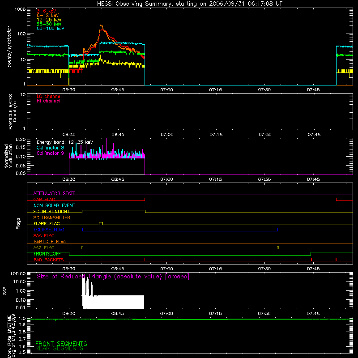Viewport: 358px width, 358px height.
Task: Click the Size of Reduced Triangle caption
Action: [113, 277]
